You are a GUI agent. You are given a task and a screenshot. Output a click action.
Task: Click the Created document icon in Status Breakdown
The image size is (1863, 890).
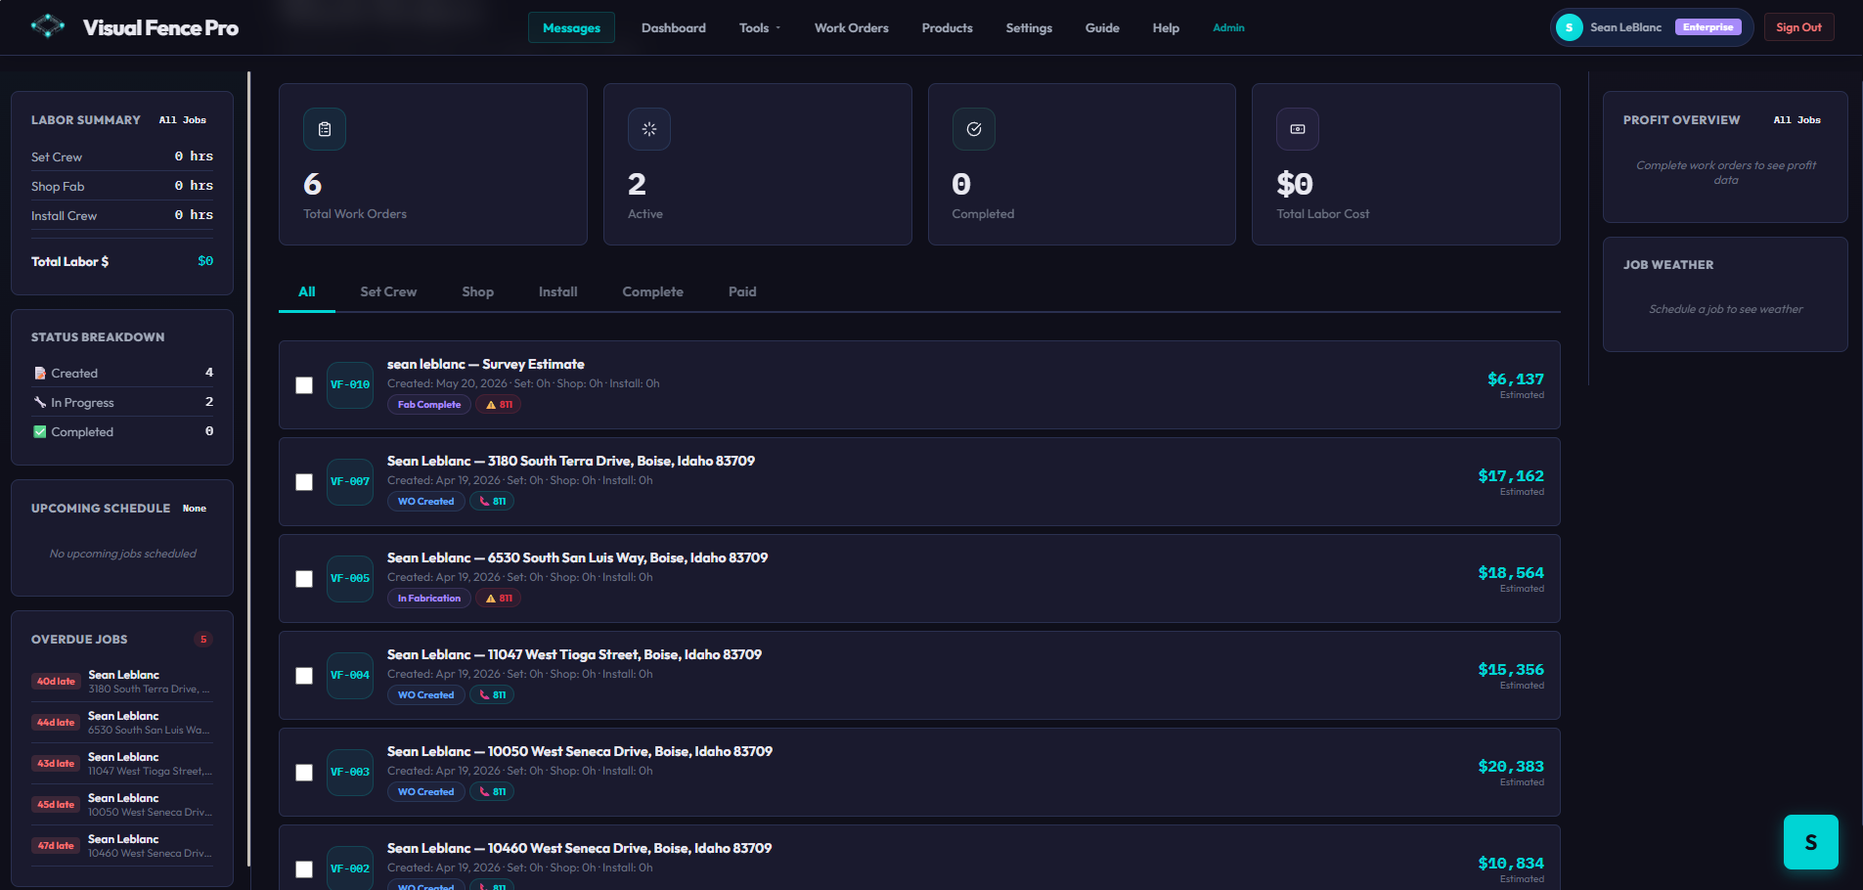40,374
